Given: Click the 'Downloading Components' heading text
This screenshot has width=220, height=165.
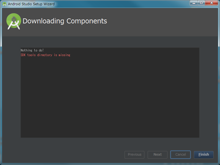Looking at the screenshot, I should click(x=65, y=21).
